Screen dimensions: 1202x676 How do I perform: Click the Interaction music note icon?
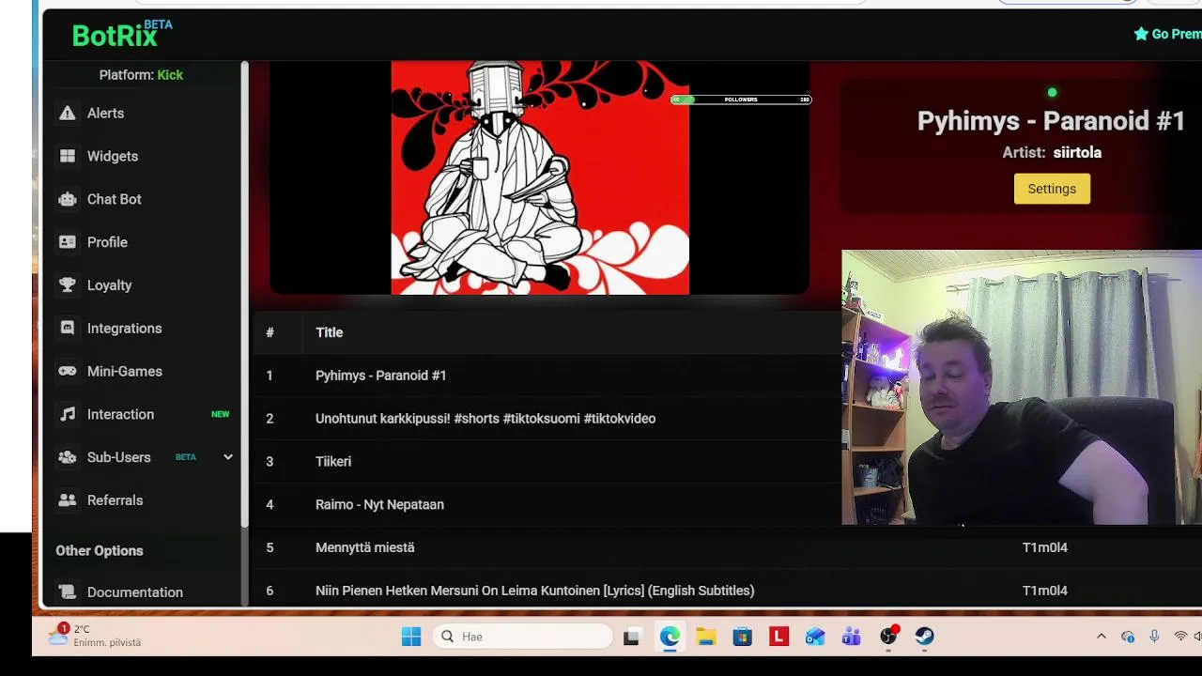click(68, 414)
